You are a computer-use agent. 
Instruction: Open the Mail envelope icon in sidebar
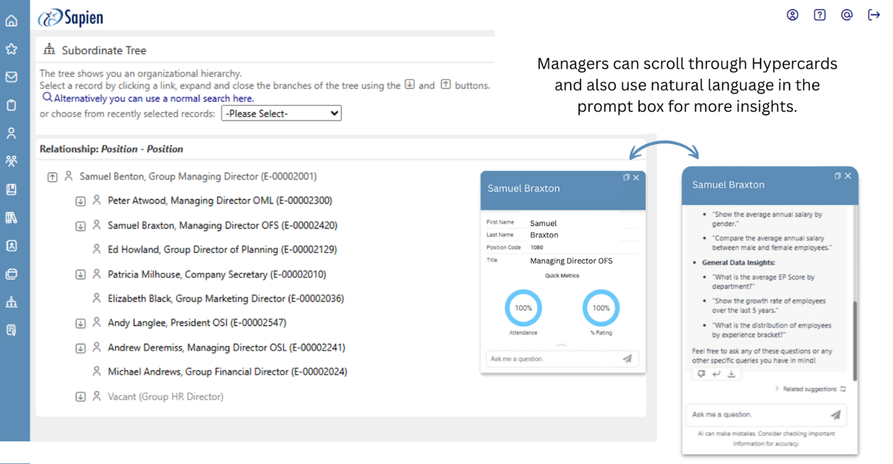(x=12, y=77)
